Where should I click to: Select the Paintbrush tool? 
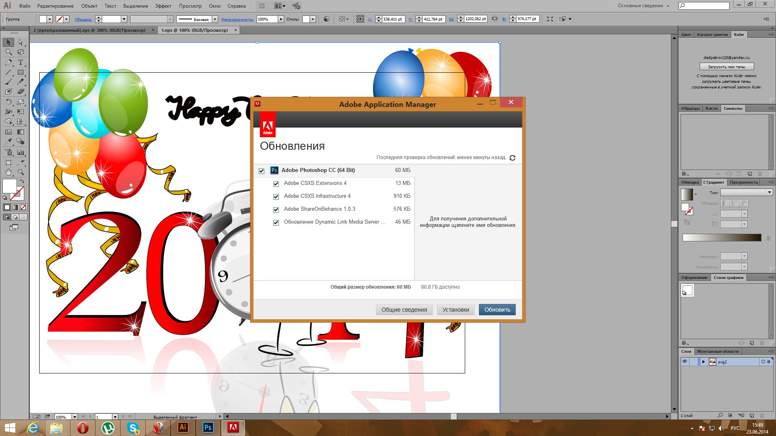8,82
